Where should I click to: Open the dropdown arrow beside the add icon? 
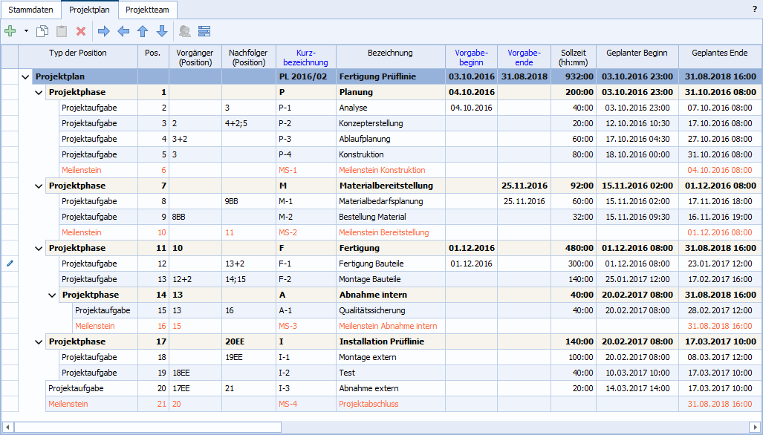point(26,31)
